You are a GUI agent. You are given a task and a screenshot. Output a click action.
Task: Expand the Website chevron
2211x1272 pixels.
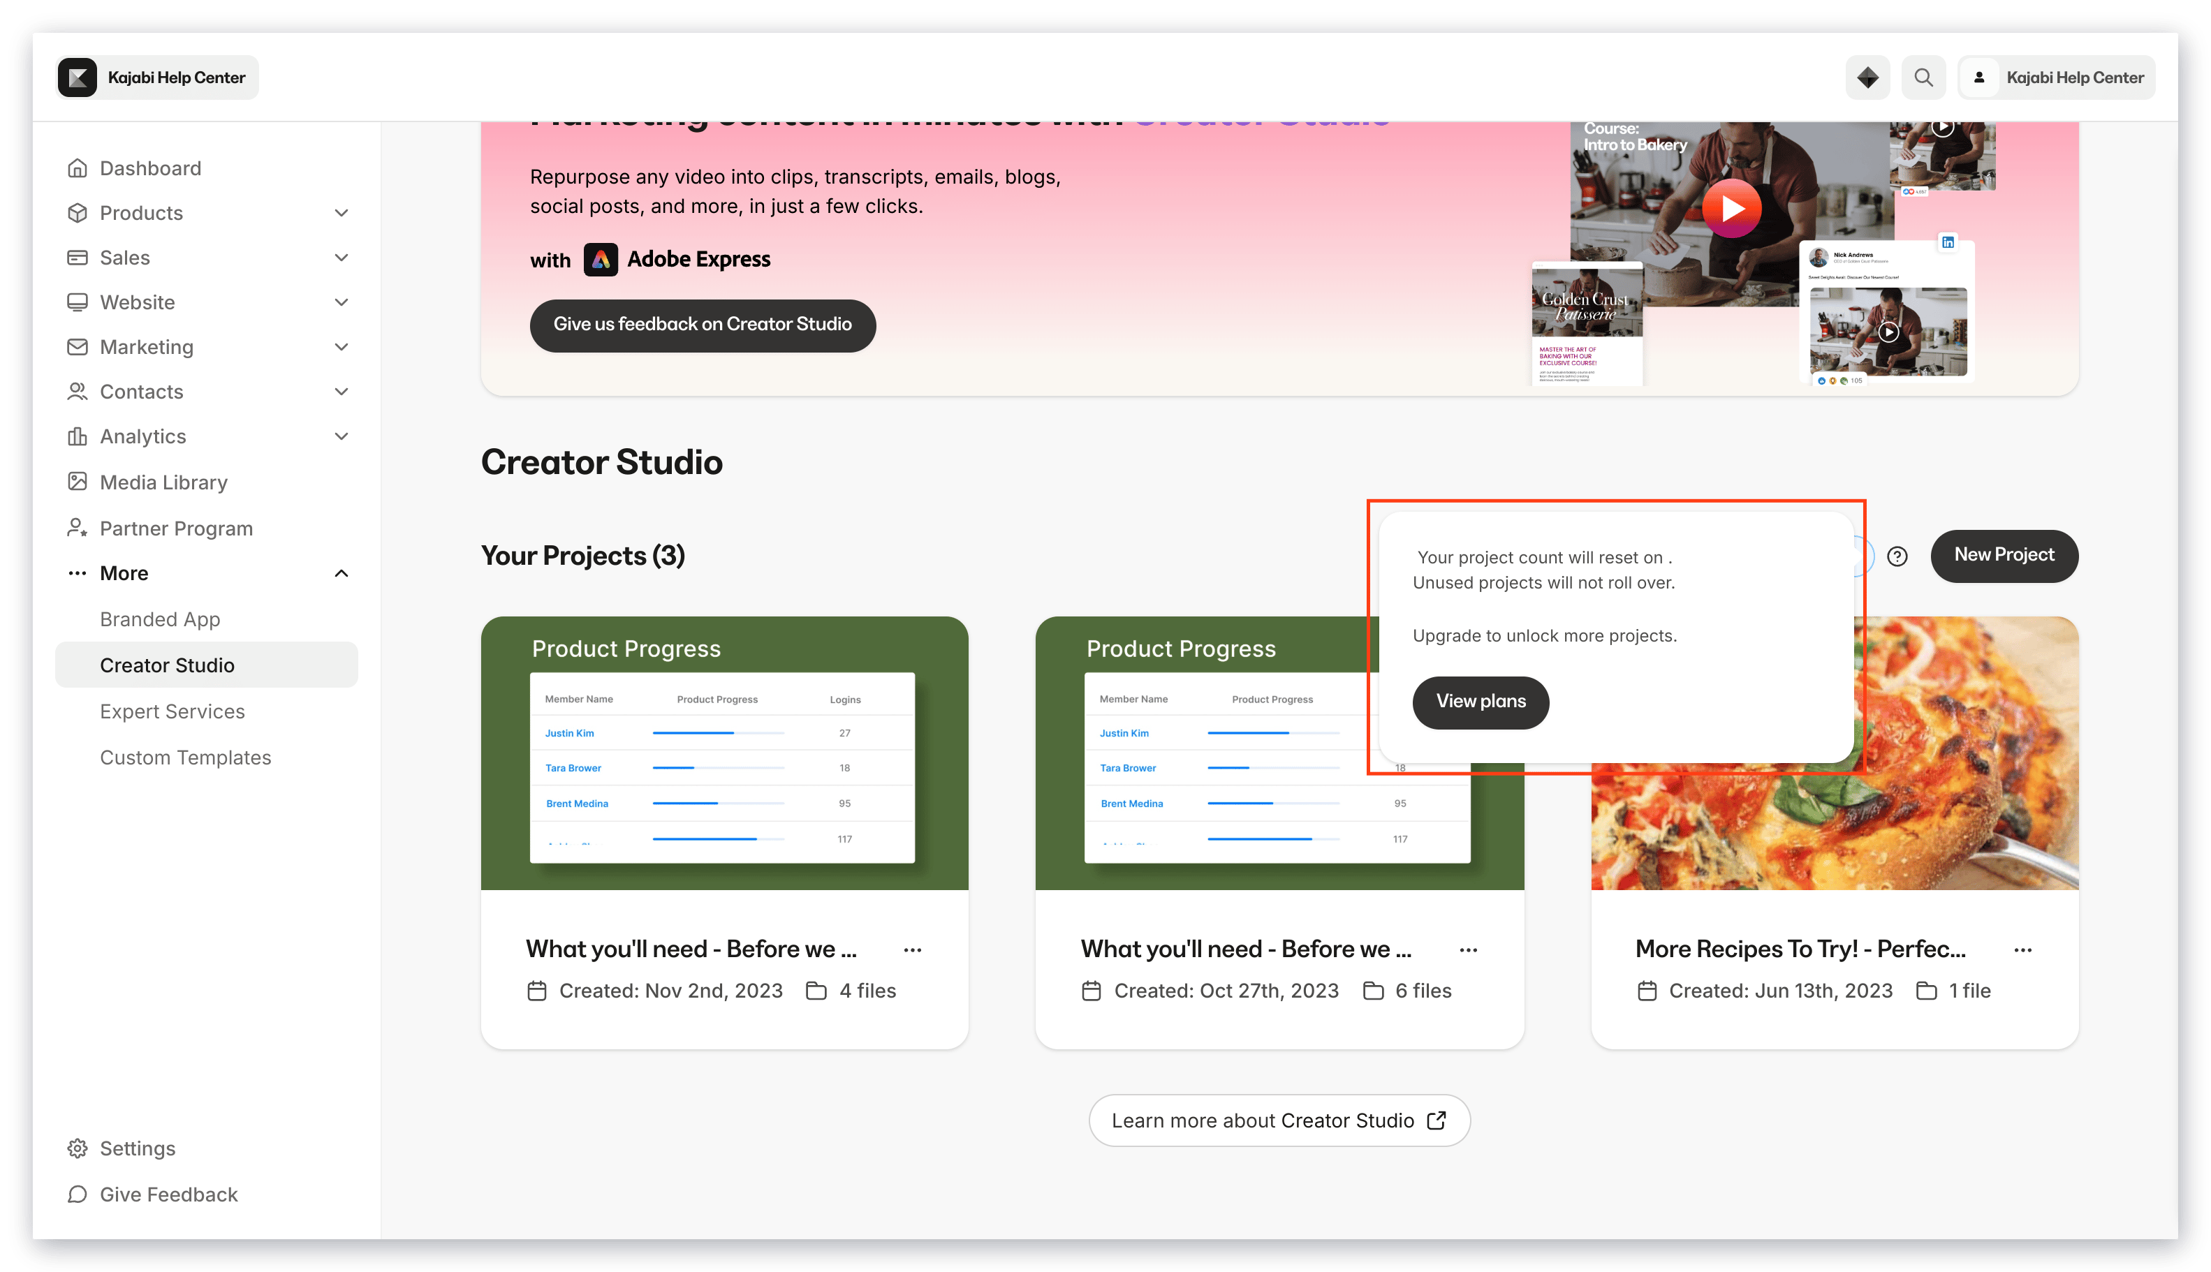coord(341,302)
